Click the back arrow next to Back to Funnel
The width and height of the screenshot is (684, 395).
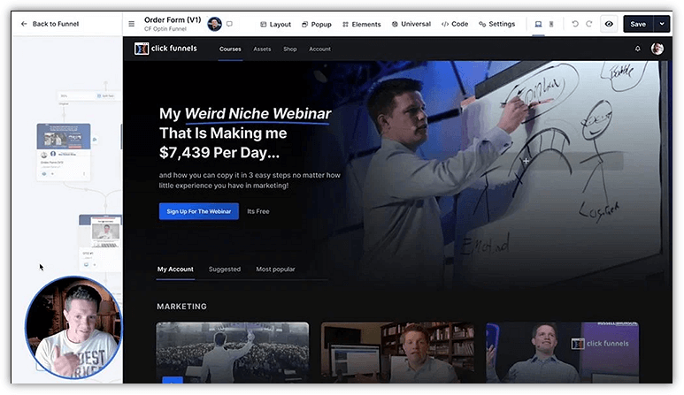[24, 24]
